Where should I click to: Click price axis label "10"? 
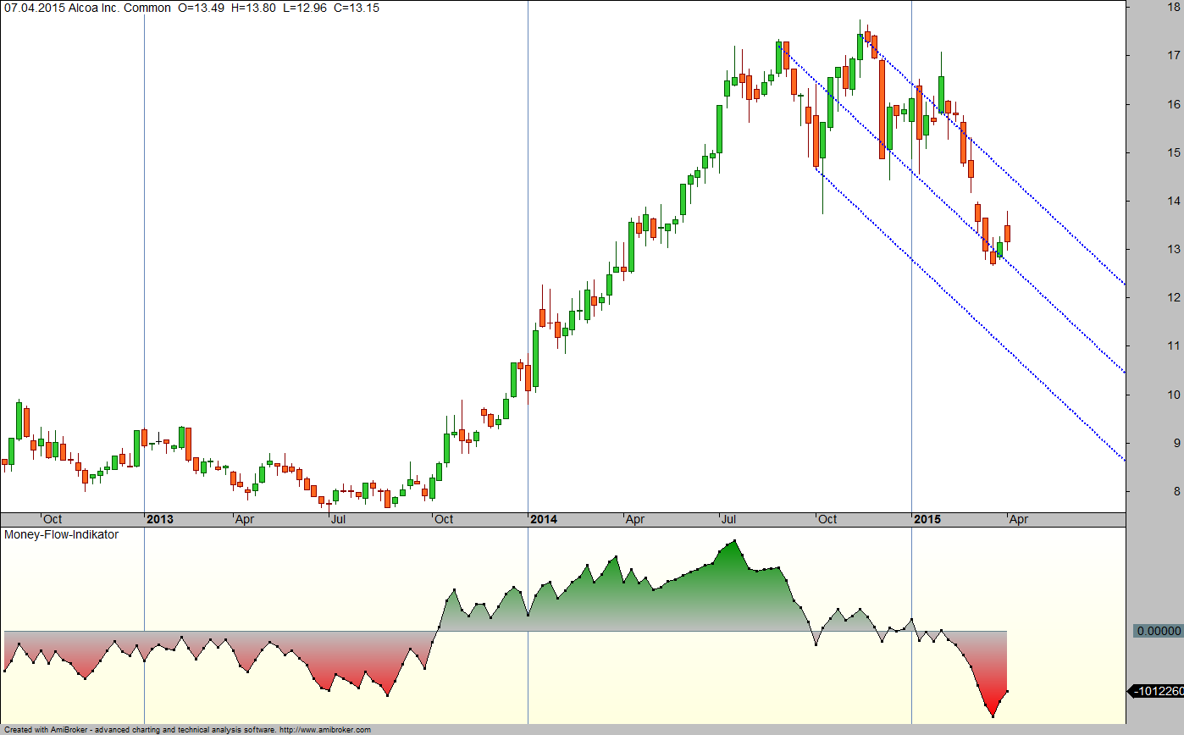(x=1174, y=394)
